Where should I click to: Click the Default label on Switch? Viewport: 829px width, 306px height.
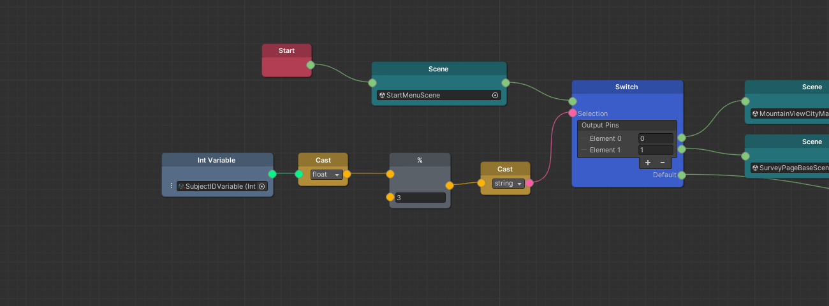pos(664,175)
